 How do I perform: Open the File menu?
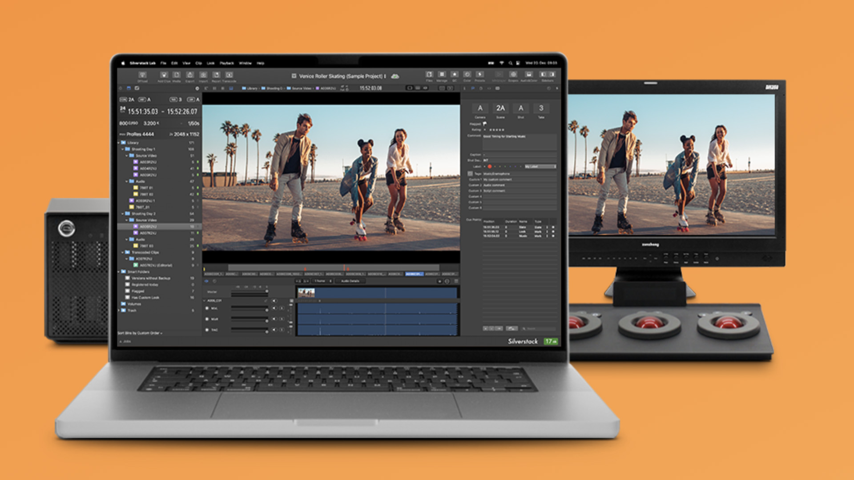(x=163, y=63)
